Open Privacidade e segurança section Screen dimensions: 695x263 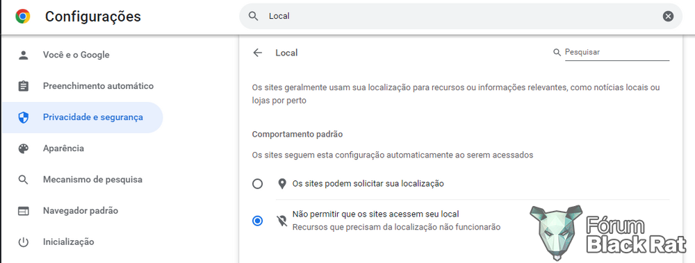83,117
